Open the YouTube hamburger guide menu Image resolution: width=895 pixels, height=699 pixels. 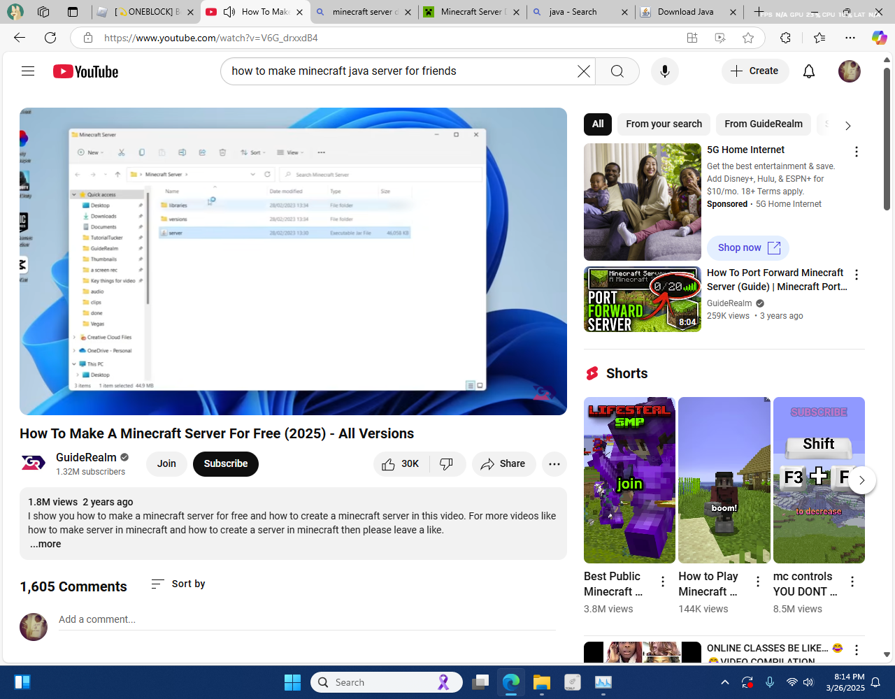28,71
